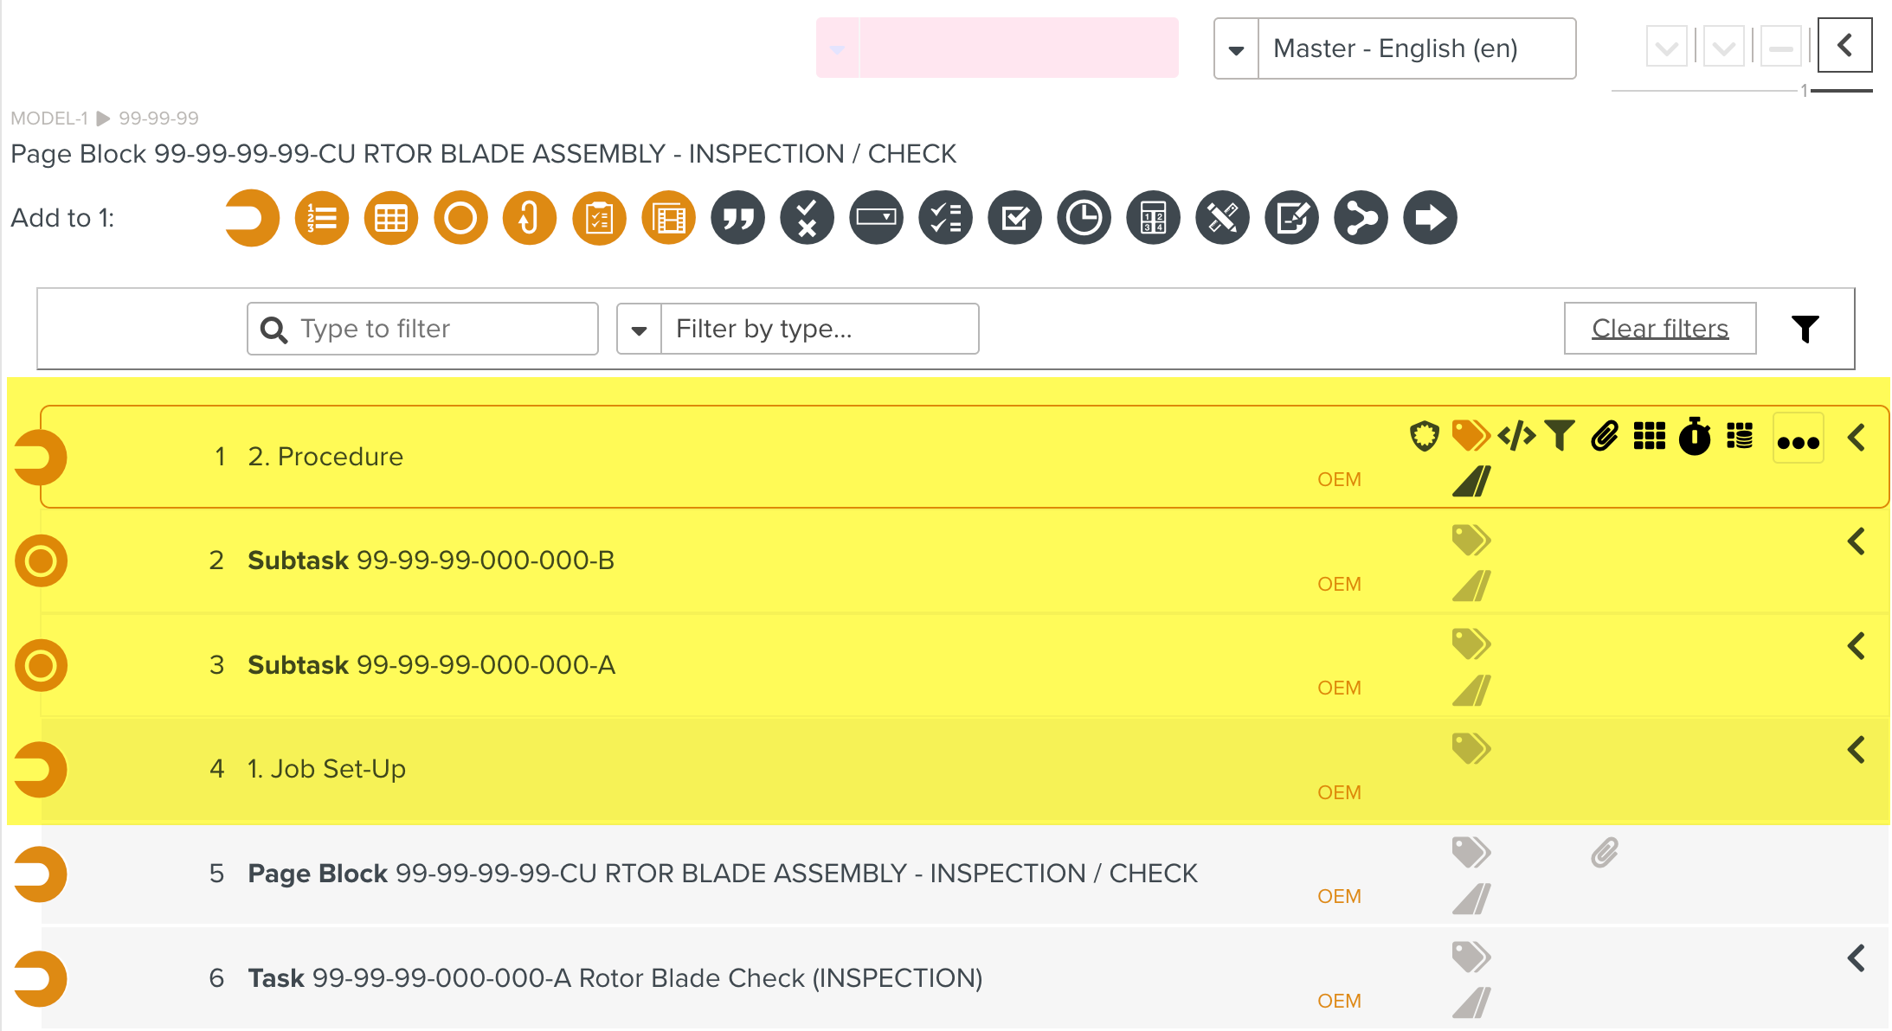Add a numbered list element
1892x1031 pixels.
[x=321, y=218]
